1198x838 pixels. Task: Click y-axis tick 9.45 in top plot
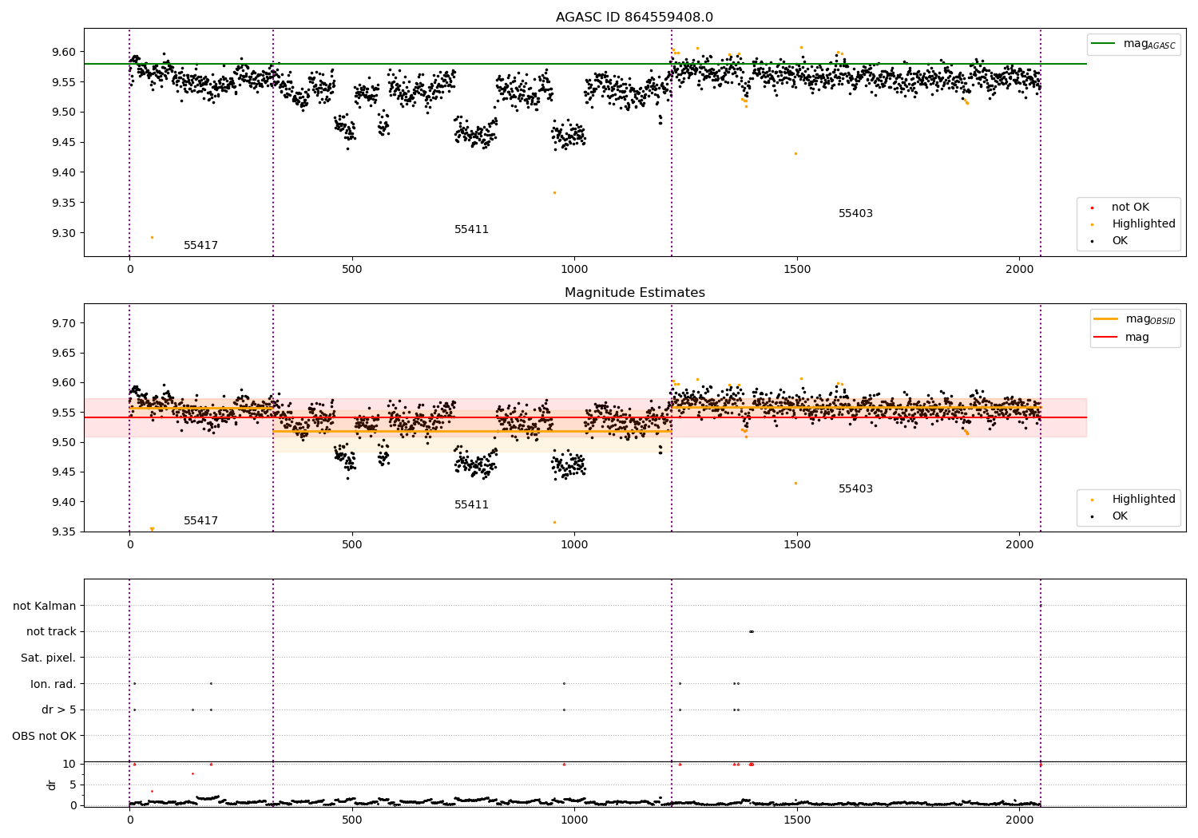click(65, 143)
